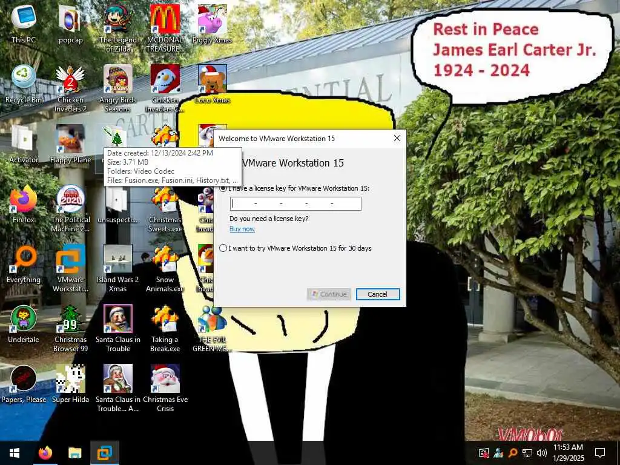This screenshot has width=620, height=465.
Task: Open Everything search desktop icon
Action: click(24, 264)
